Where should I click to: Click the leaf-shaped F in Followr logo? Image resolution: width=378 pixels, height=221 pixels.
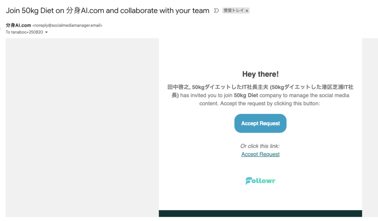click(248, 181)
